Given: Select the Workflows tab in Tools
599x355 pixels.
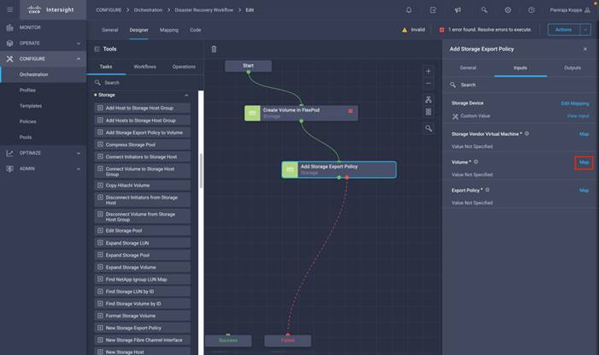Looking at the screenshot, I should click(x=144, y=67).
